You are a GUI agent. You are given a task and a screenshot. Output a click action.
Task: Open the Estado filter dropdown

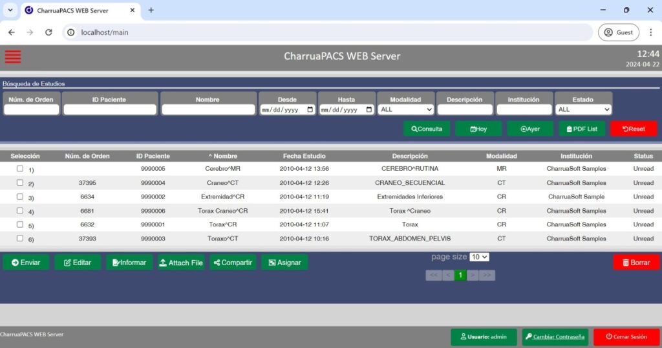(x=582, y=110)
